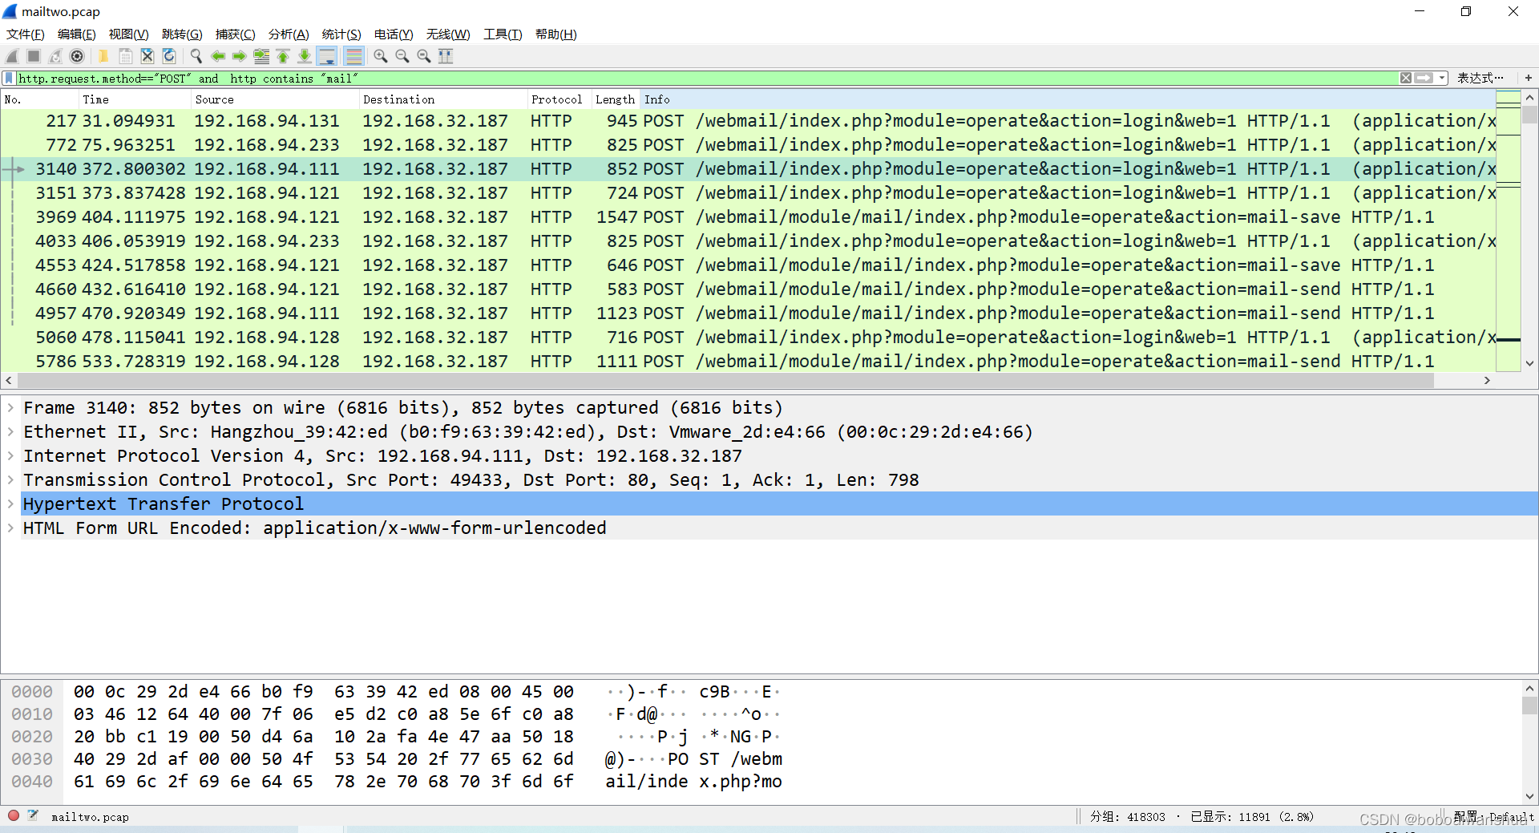Close the capture file with the X page icon
This screenshot has height=833, width=1539.
coord(147,56)
